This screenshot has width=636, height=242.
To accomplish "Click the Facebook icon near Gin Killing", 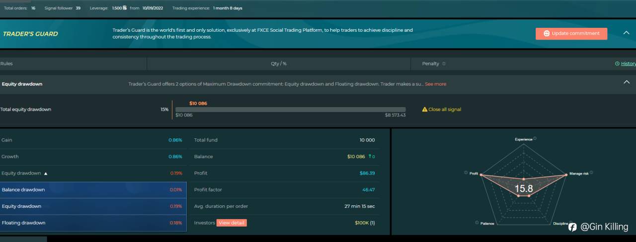I will click(x=572, y=227).
